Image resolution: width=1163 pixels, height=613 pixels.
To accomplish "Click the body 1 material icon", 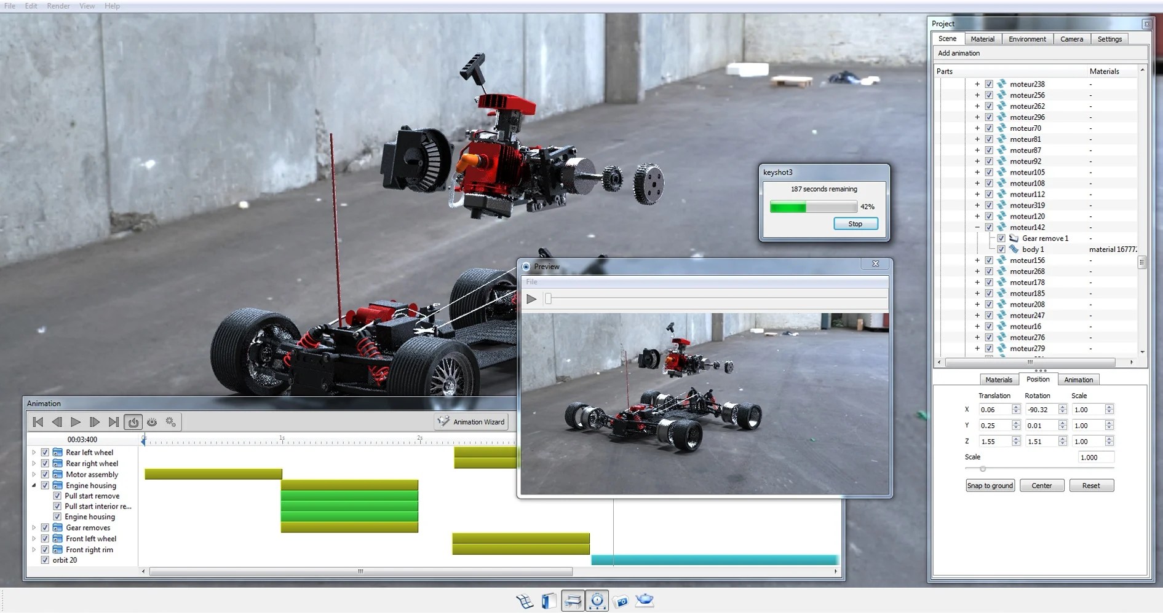I will 1014,249.
